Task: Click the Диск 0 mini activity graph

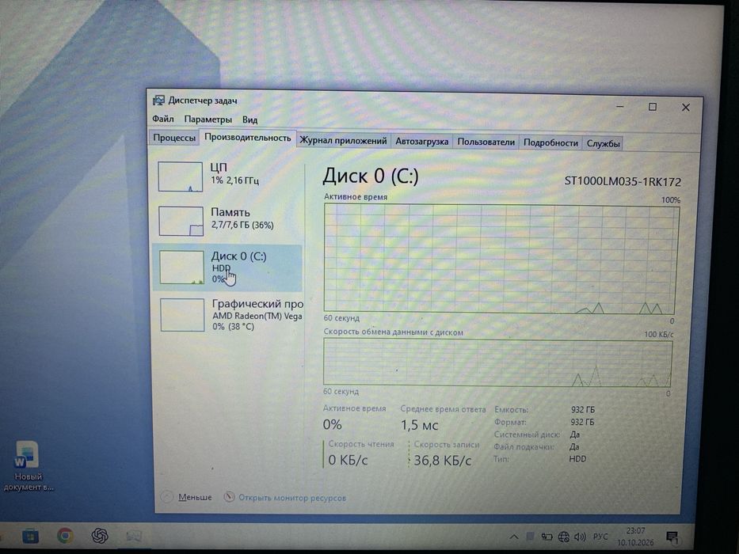Action: tap(181, 268)
